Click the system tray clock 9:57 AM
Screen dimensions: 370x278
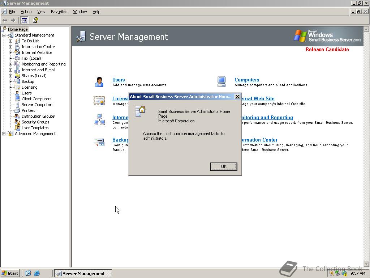pos(358,274)
